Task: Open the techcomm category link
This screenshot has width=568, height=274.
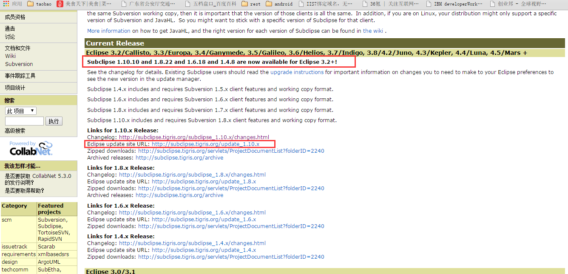Action: [x=15, y=269]
